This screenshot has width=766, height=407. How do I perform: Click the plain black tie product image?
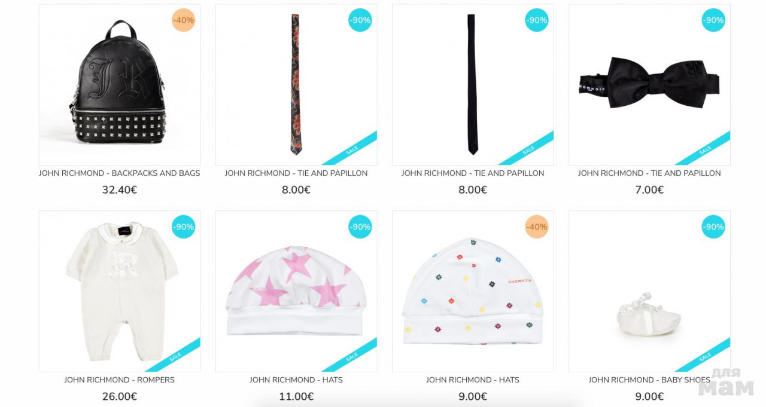coord(473,85)
